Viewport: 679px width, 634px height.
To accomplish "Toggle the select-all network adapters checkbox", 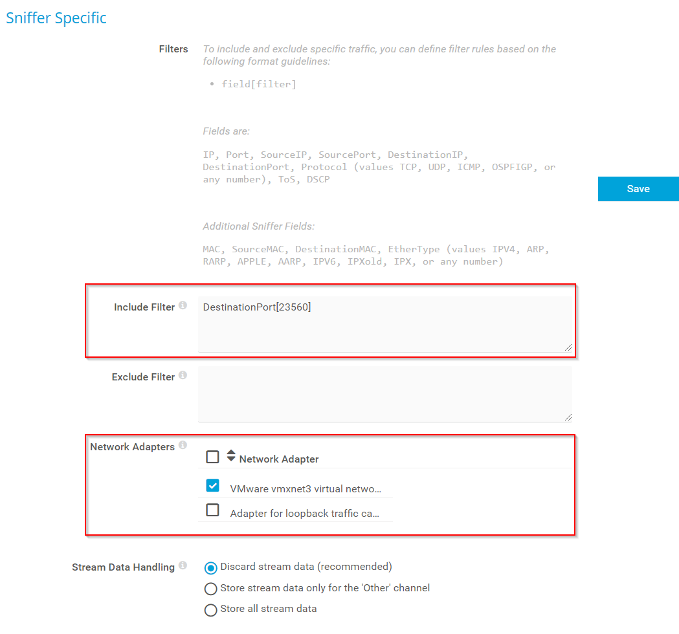I will click(x=212, y=457).
